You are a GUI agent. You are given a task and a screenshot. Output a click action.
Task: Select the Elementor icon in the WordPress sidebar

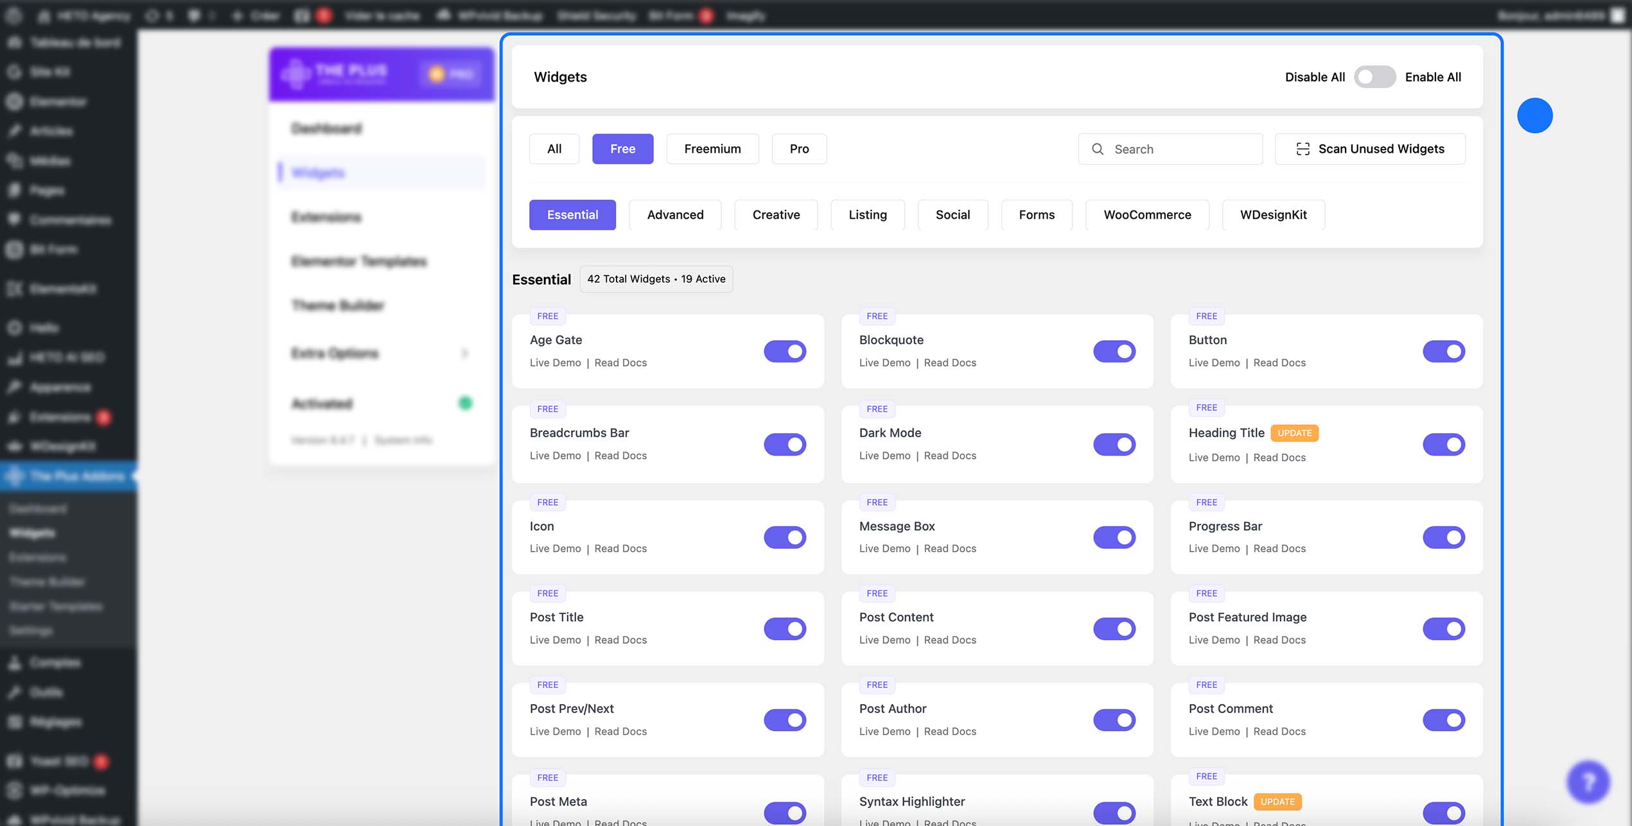click(x=14, y=101)
